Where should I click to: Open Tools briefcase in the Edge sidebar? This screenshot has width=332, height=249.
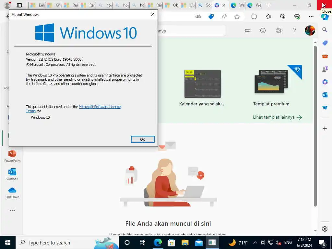(x=325, y=56)
